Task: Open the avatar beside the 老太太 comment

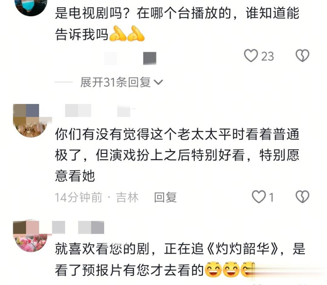Action: (x=31, y=121)
